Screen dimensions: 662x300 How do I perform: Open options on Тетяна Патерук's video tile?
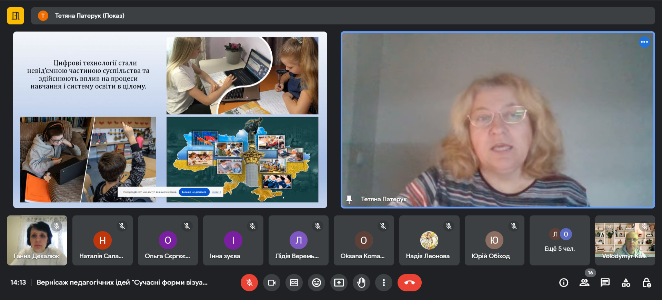(644, 42)
